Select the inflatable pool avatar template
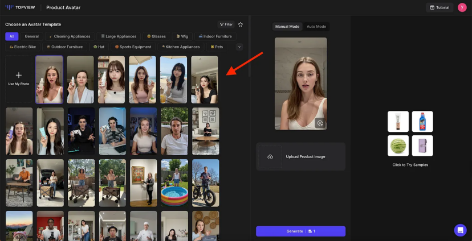Image resolution: width=472 pixels, height=241 pixels. pos(174,183)
